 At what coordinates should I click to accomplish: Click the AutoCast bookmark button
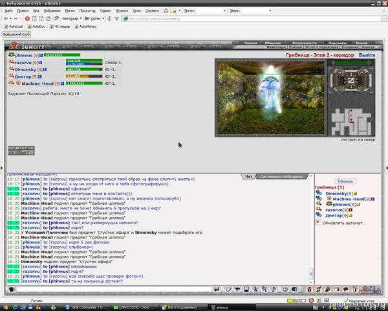pos(14,27)
